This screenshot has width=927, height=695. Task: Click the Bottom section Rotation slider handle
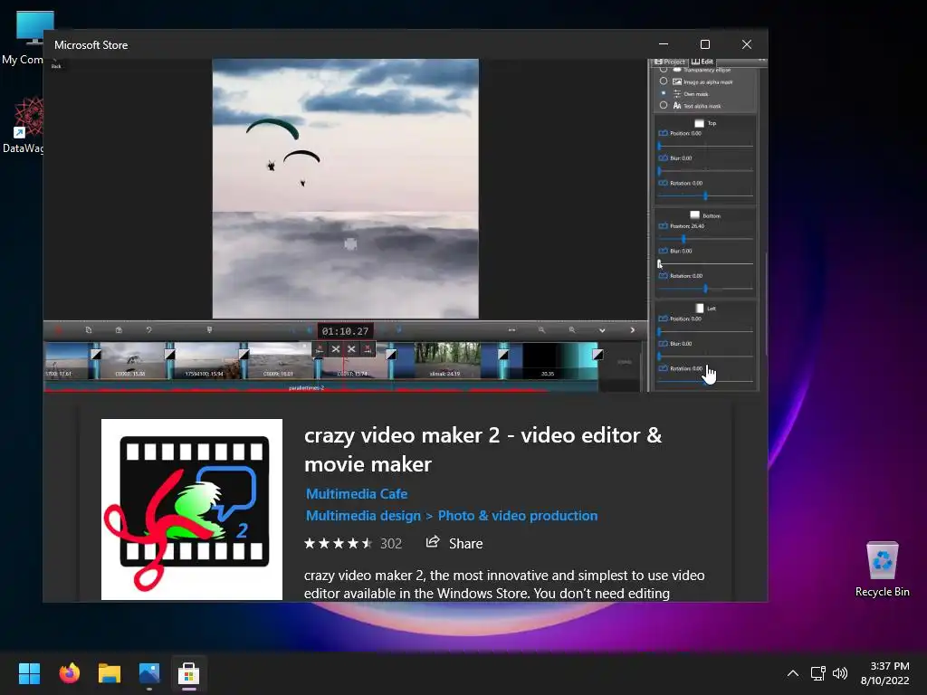(x=705, y=289)
